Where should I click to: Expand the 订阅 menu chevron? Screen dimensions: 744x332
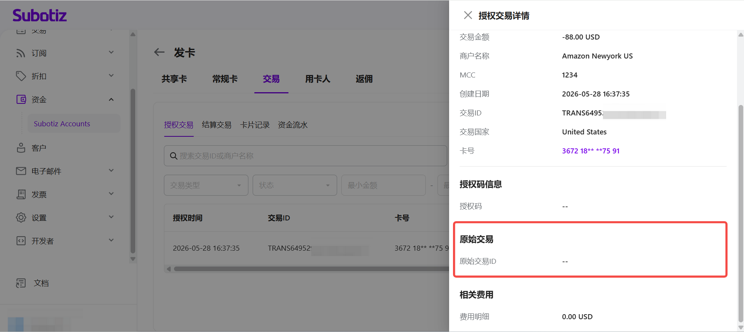111,52
